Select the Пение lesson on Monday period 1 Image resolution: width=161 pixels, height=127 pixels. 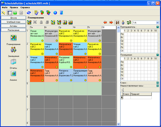tap(37, 36)
